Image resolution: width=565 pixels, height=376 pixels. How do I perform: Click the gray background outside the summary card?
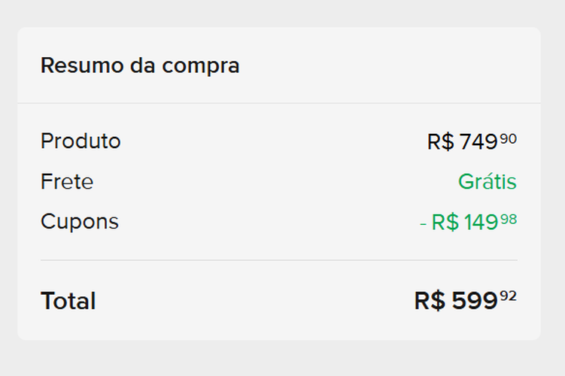click(278, 357)
